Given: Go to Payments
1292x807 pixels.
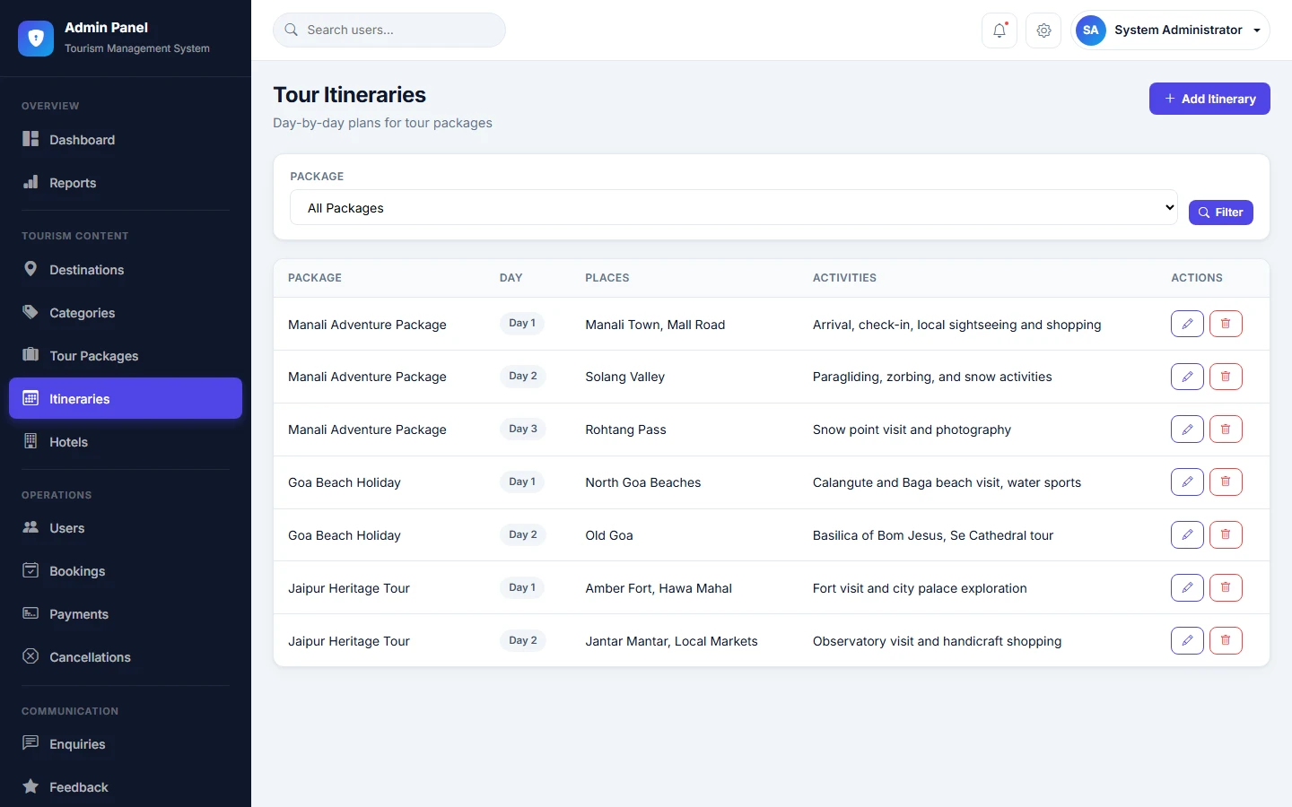Looking at the screenshot, I should [126, 614].
